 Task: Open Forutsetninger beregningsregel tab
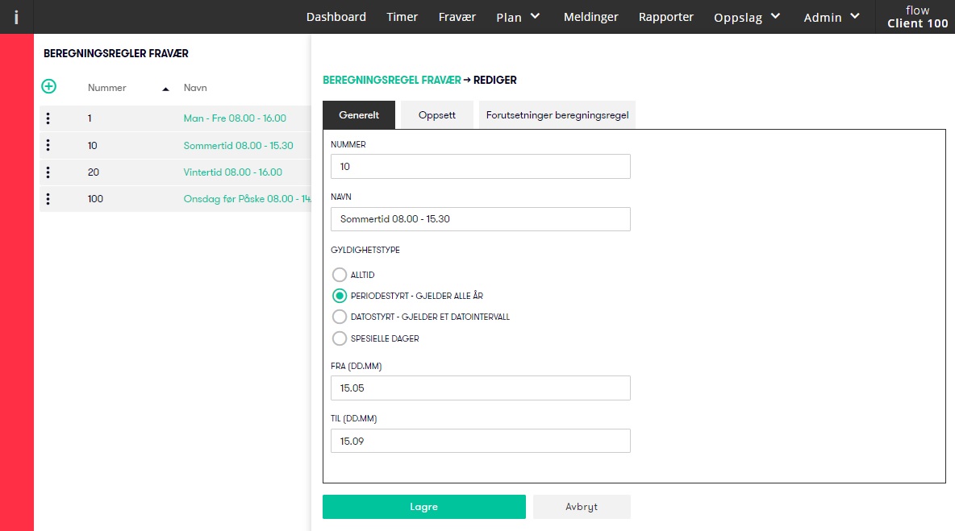pos(557,115)
